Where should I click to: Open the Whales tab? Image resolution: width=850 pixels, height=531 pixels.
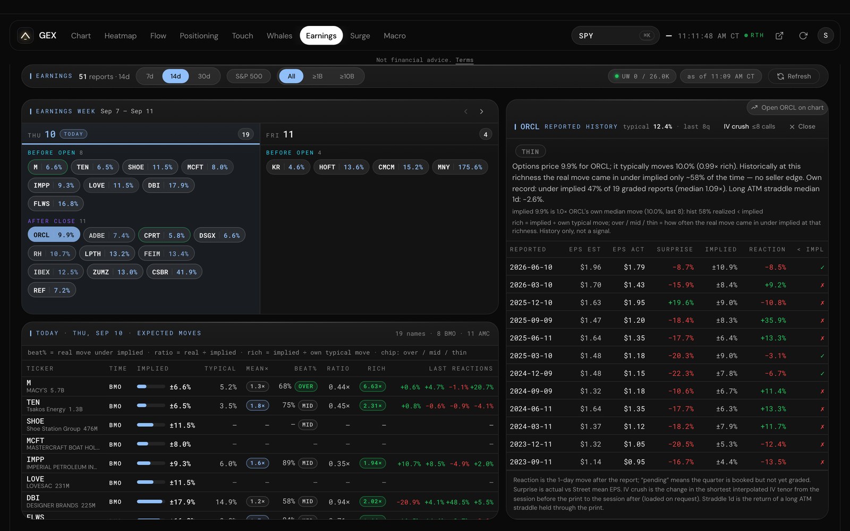(x=279, y=36)
